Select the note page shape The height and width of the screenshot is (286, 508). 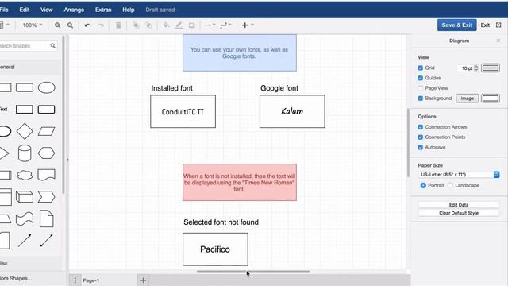(x=46, y=218)
